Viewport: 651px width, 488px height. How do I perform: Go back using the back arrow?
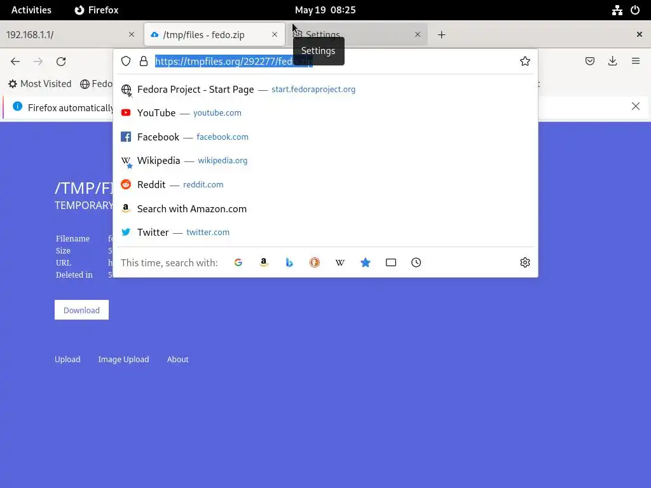15,62
